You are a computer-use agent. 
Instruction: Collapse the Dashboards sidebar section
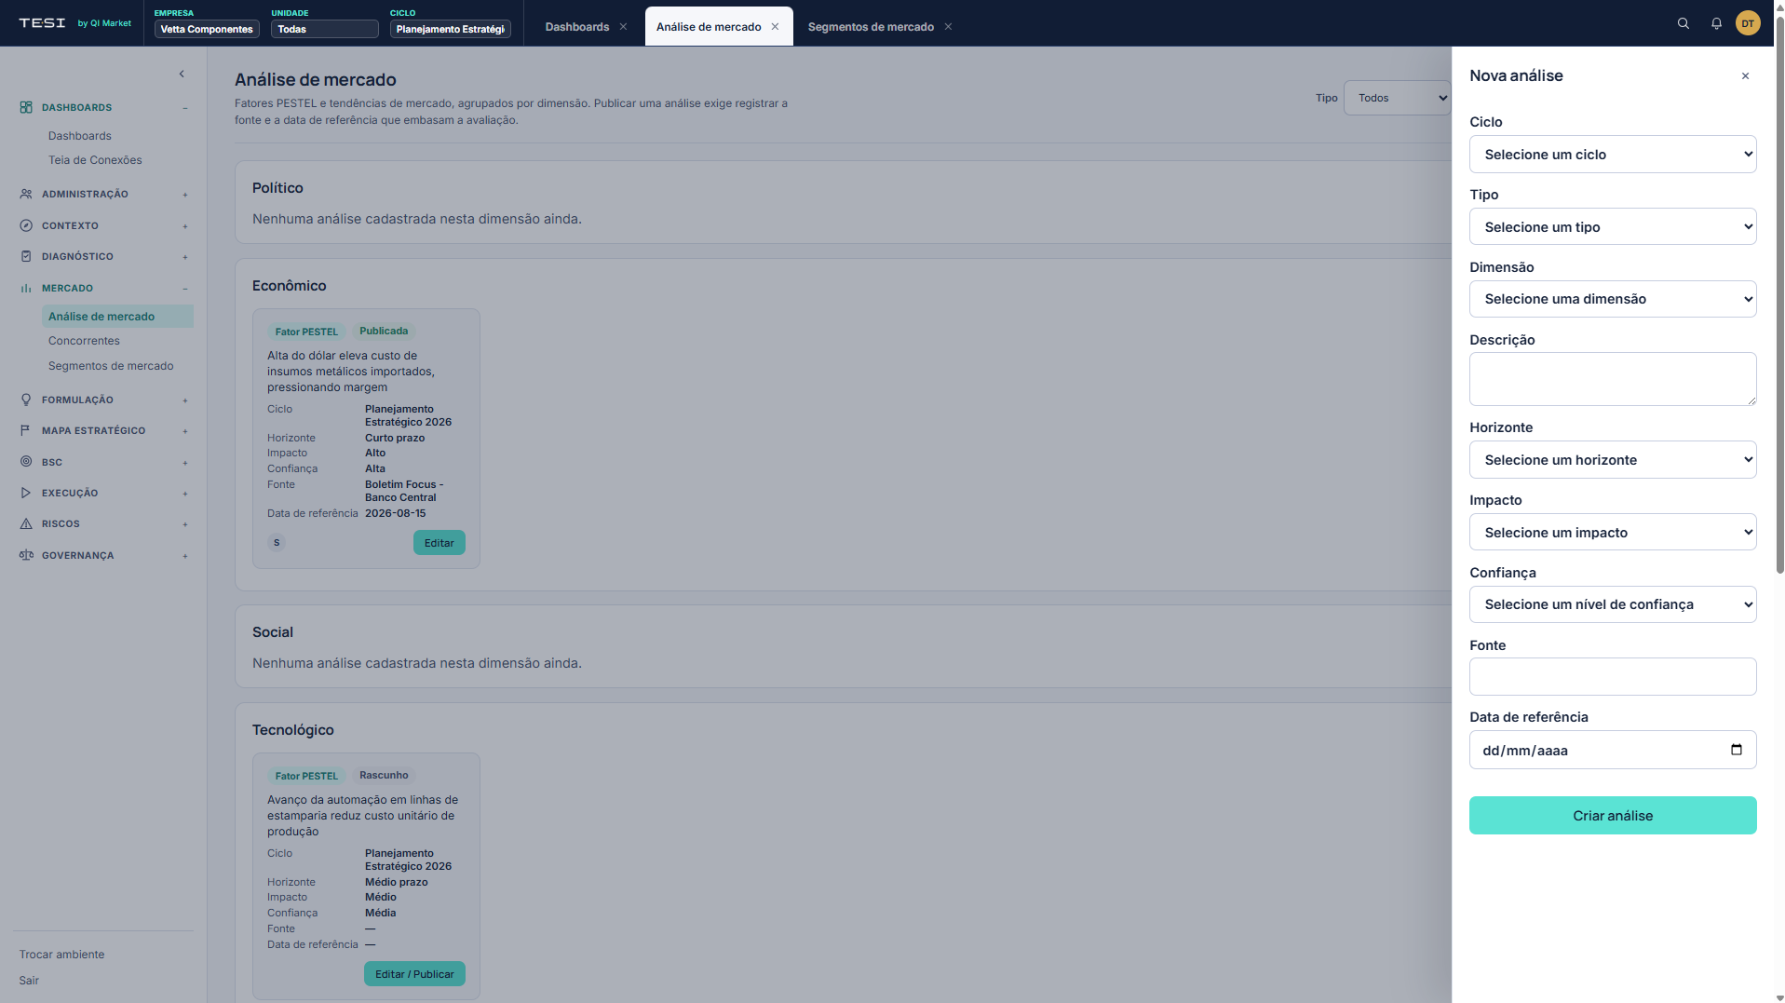click(x=185, y=108)
